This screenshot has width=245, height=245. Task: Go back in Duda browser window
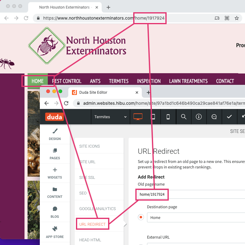[x=47, y=103]
